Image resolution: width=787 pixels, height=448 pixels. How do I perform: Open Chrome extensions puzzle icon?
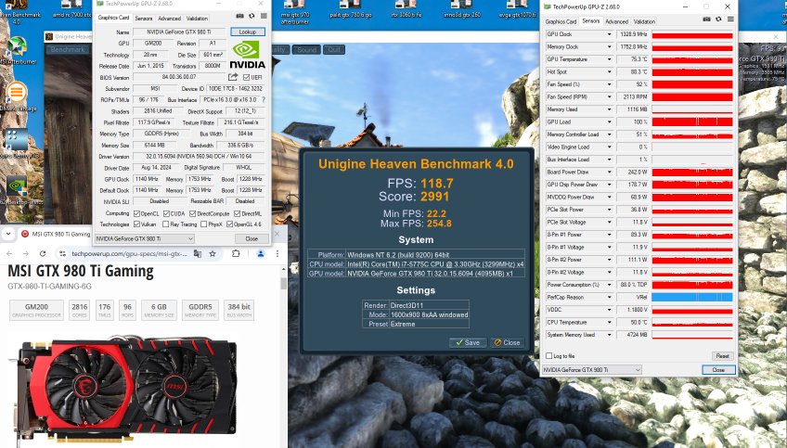tap(236, 254)
